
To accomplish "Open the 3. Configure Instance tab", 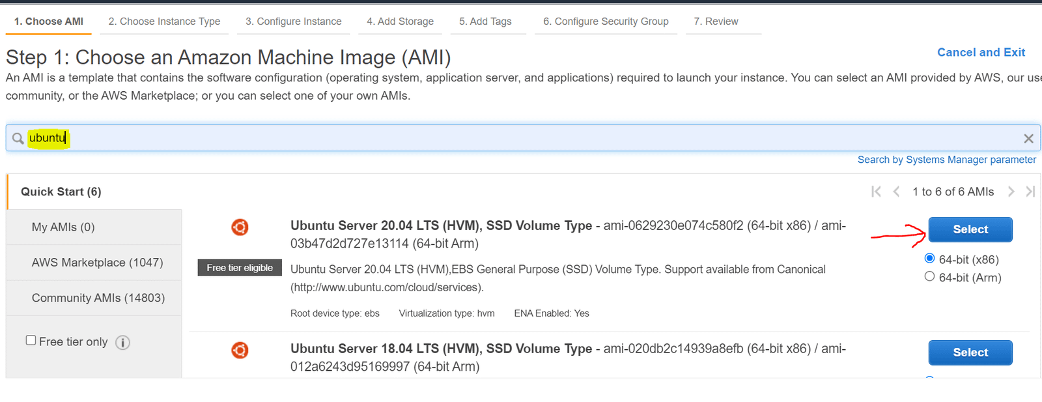I will [293, 22].
